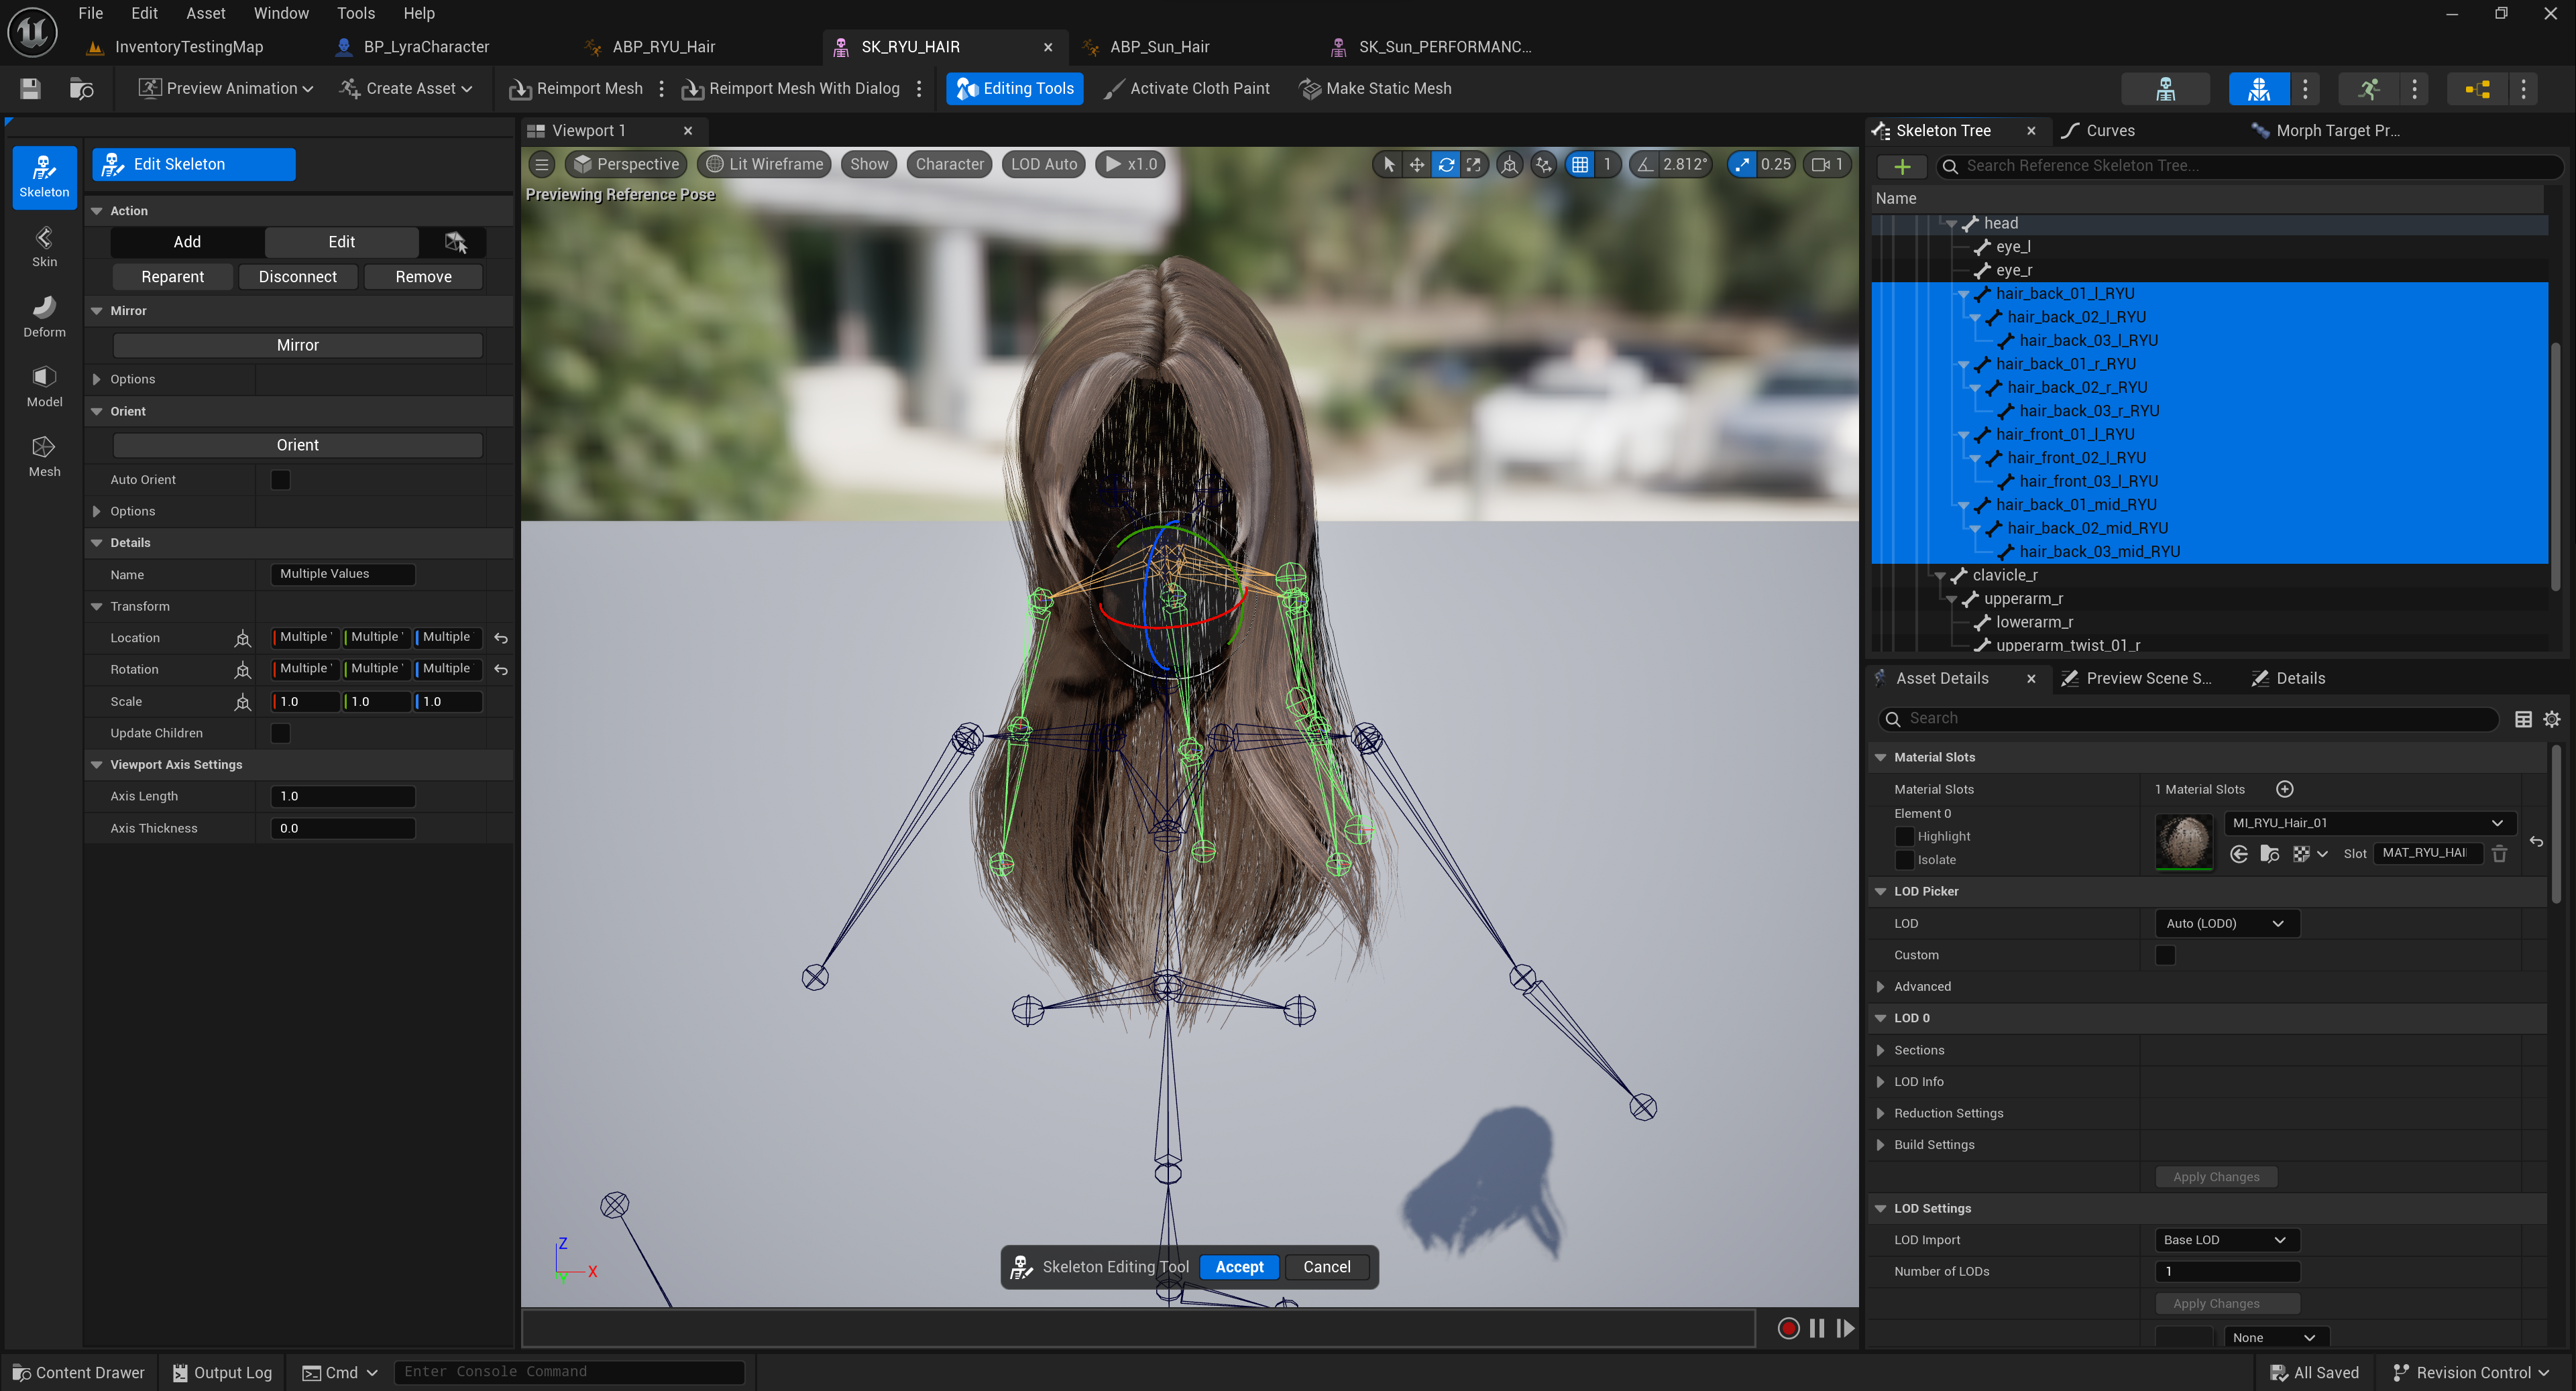Enable the Auto Orient checkbox
The image size is (2576, 1391).
(x=281, y=480)
